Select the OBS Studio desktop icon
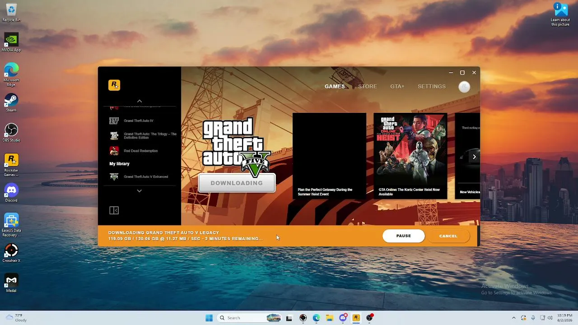This screenshot has height=325, width=578. [x=11, y=133]
